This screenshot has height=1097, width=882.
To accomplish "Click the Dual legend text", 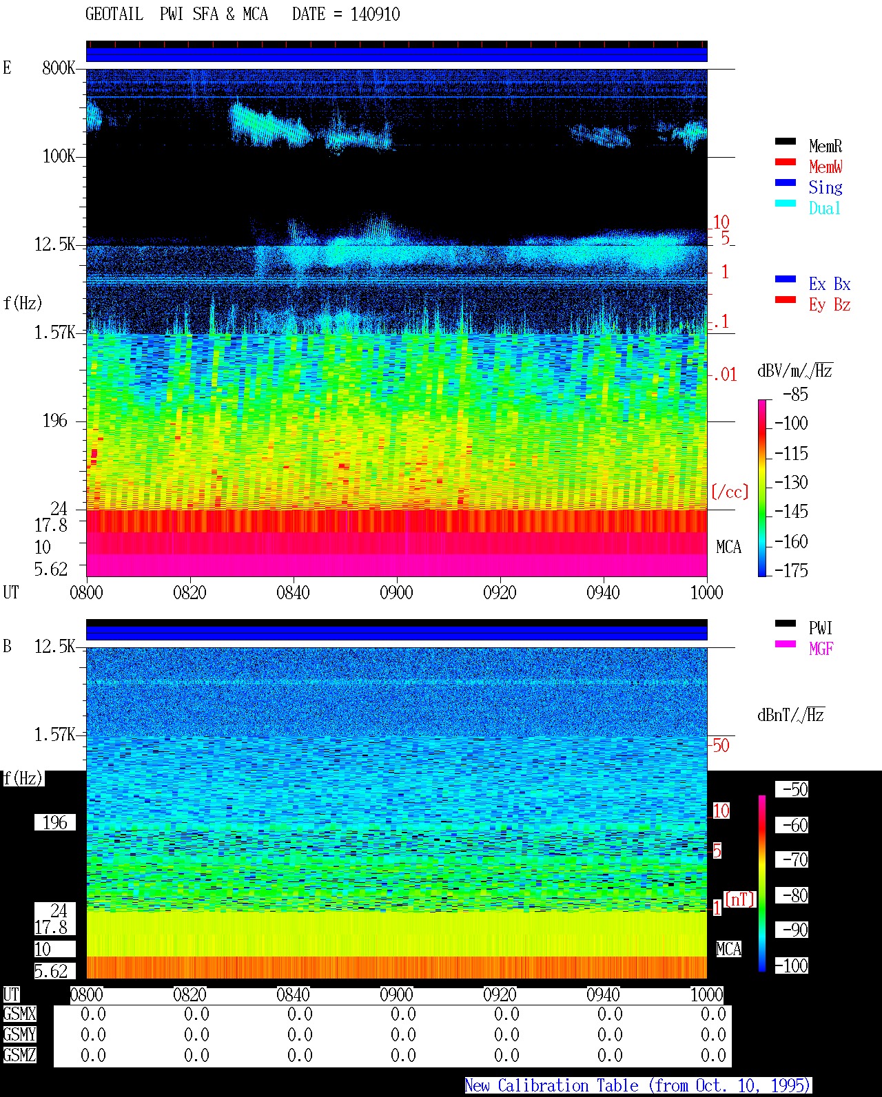I will click(x=825, y=209).
